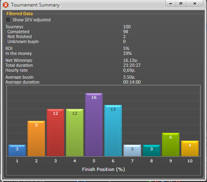Select the yellow bar showing 4

[x=190, y=148]
